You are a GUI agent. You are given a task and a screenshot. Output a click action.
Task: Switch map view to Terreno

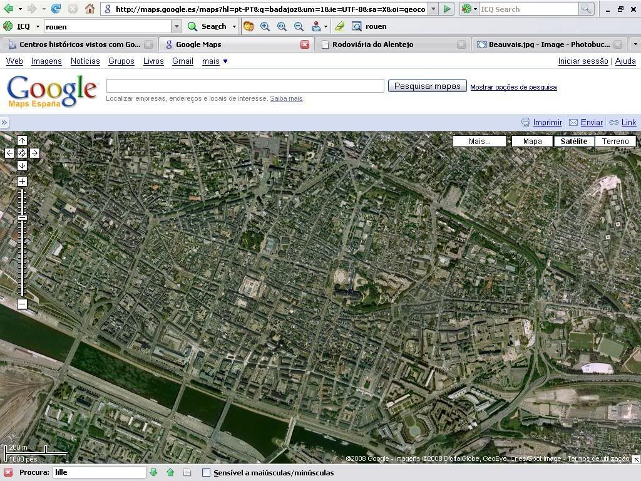click(615, 141)
